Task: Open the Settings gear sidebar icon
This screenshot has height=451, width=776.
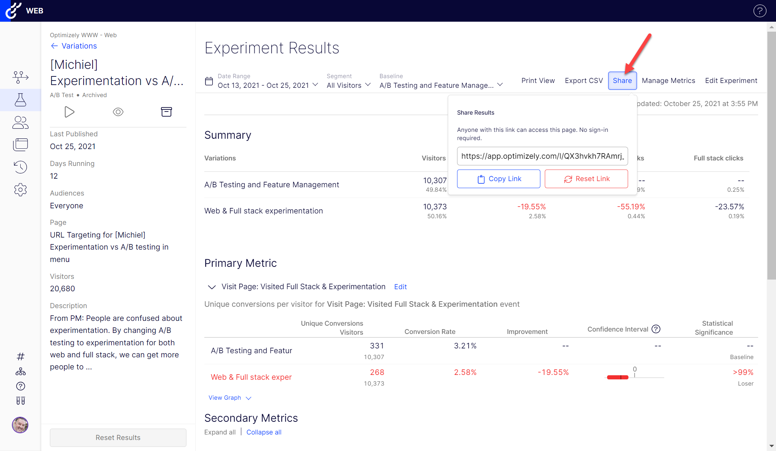Action: point(21,190)
